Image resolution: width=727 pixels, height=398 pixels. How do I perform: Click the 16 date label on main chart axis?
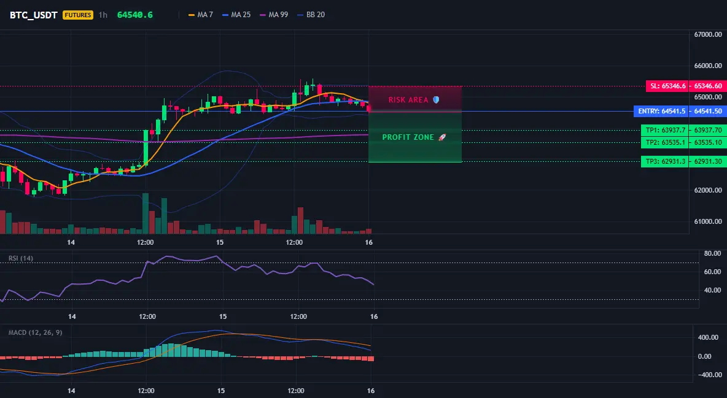click(369, 242)
